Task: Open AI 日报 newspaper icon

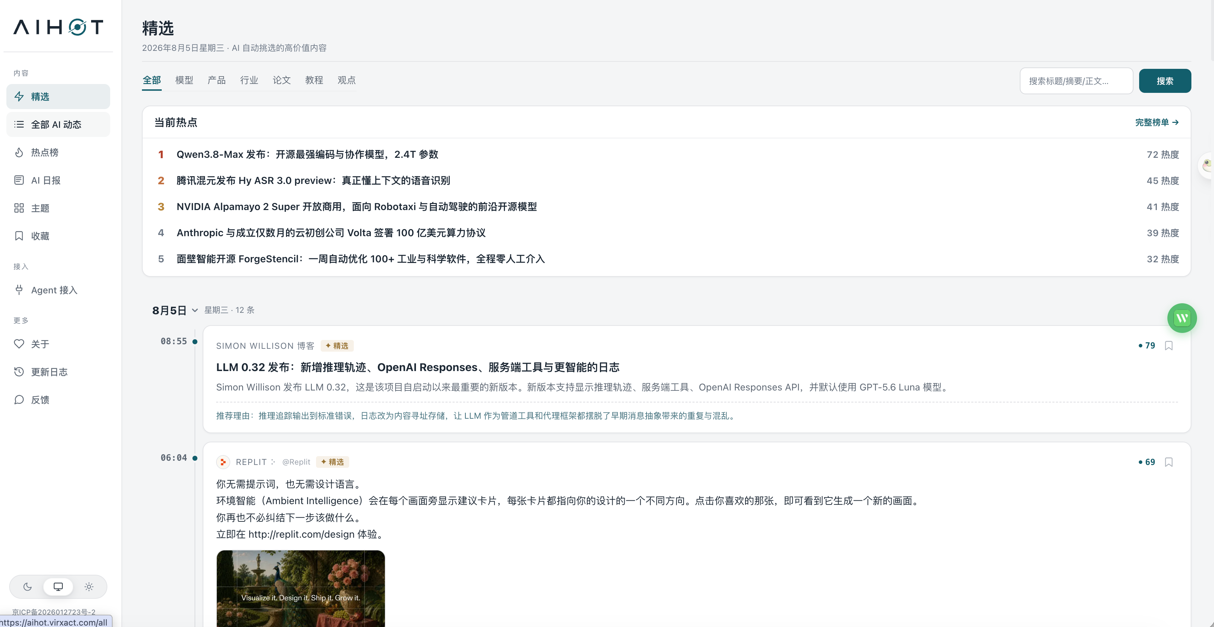Action: coord(19,180)
